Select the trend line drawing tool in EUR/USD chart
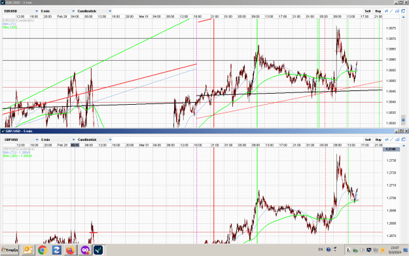 pos(391,11)
